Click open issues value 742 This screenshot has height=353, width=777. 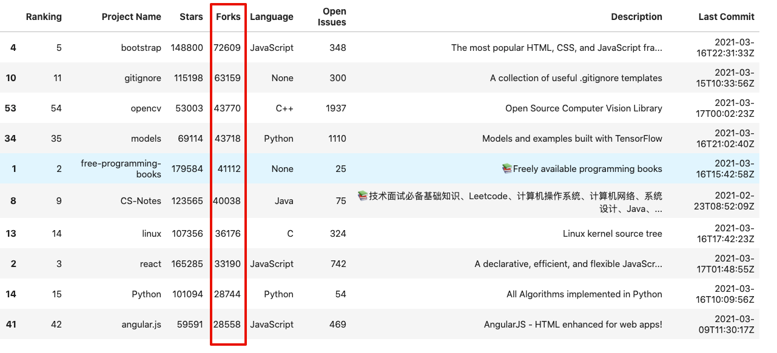click(338, 264)
